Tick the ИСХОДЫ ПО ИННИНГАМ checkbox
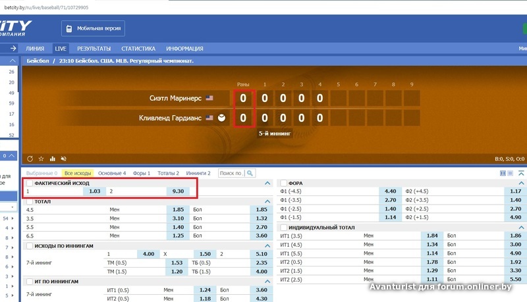The image size is (527, 302). point(30,246)
